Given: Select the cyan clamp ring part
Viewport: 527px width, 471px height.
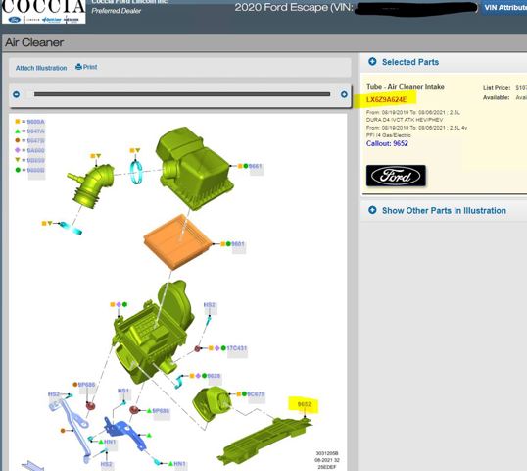Looking at the screenshot, I should pyautogui.click(x=136, y=172).
